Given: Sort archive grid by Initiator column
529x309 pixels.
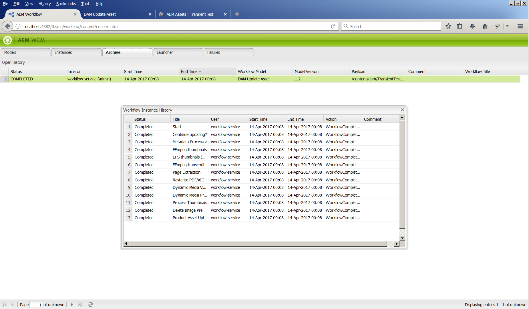Looking at the screenshot, I should tap(94, 72).
